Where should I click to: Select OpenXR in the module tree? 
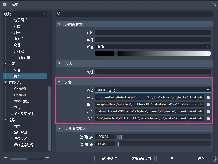[x=20, y=95]
